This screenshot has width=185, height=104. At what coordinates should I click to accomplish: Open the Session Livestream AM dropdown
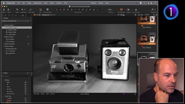point(15,21)
